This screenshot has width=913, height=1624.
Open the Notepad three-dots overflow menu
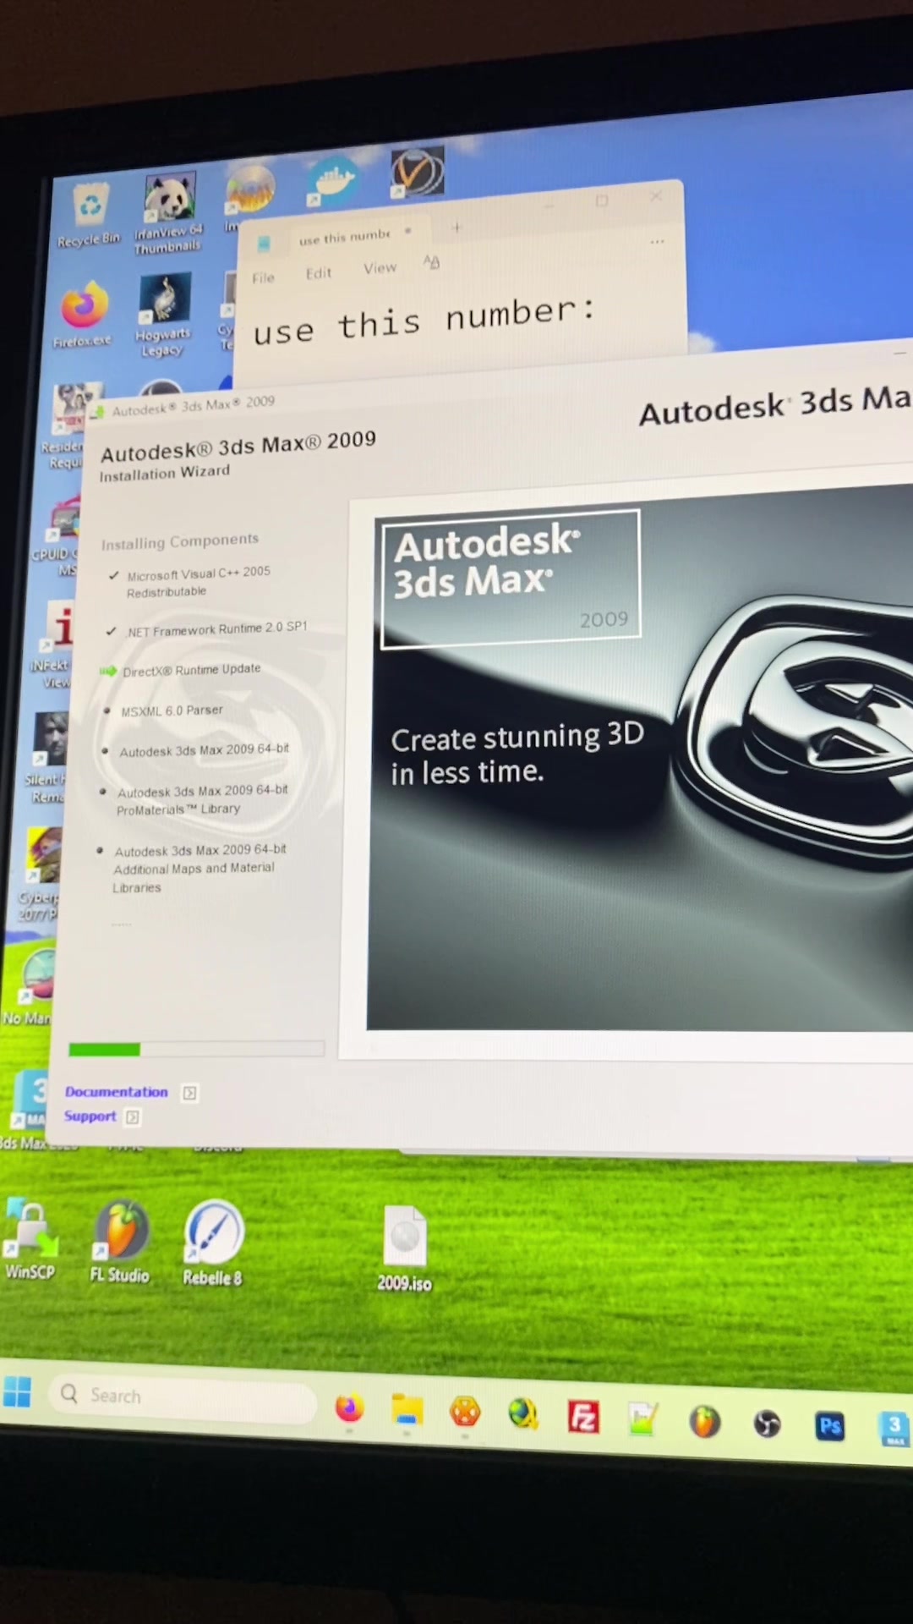(x=657, y=242)
